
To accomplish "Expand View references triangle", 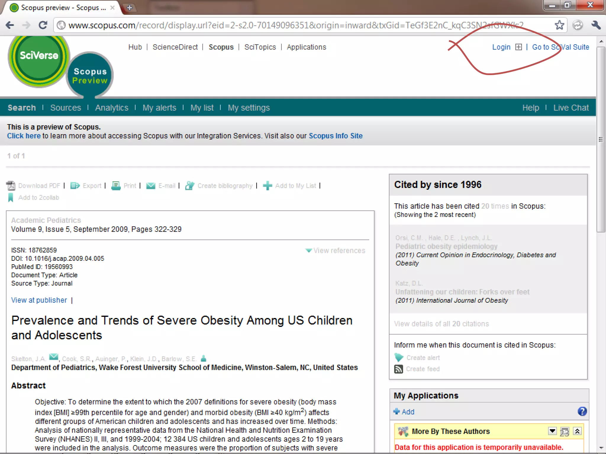I will pos(309,250).
